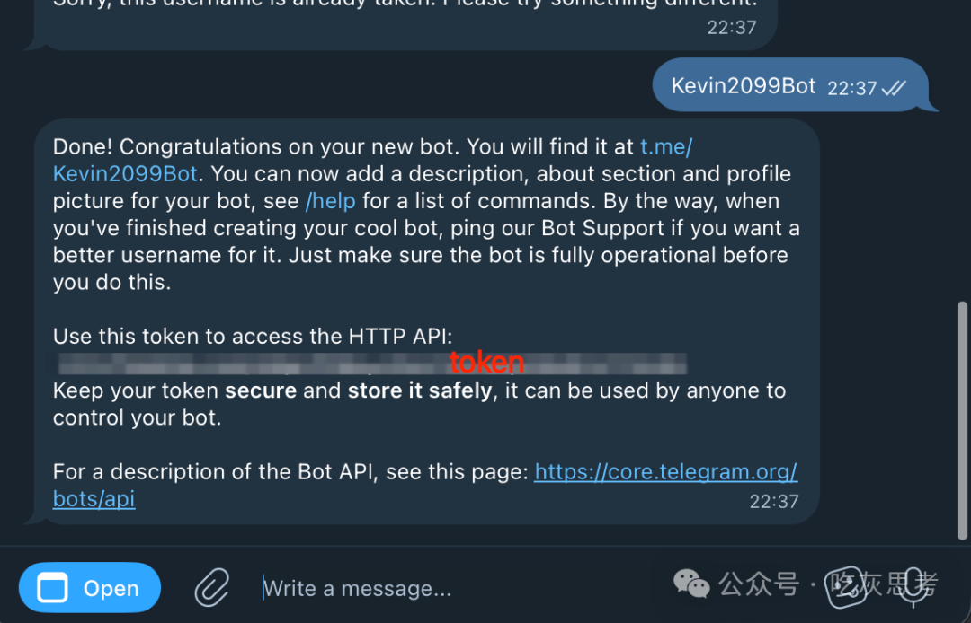Click the 22:37 time beside Kevin2099Bot
This screenshot has height=623, width=971.
[x=851, y=88]
